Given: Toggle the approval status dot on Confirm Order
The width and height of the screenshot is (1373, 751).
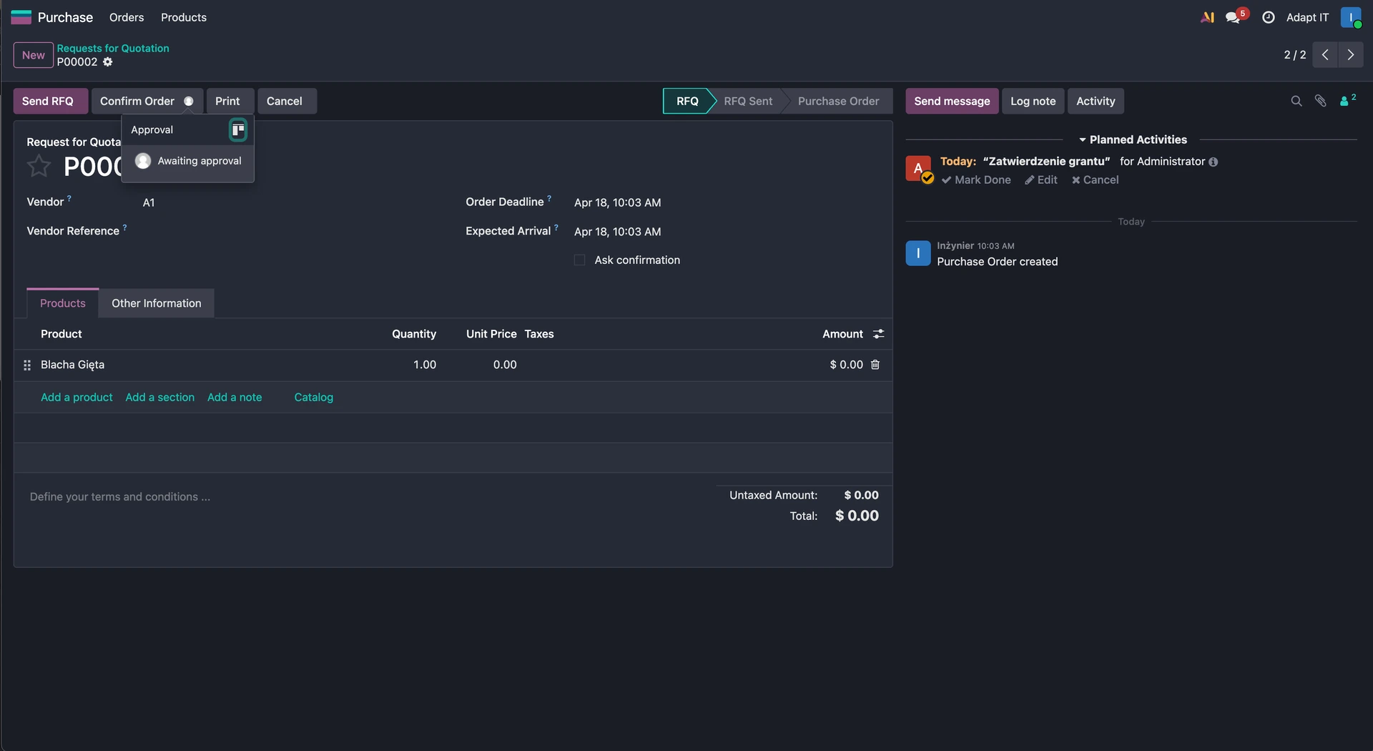Looking at the screenshot, I should [x=189, y=102].
